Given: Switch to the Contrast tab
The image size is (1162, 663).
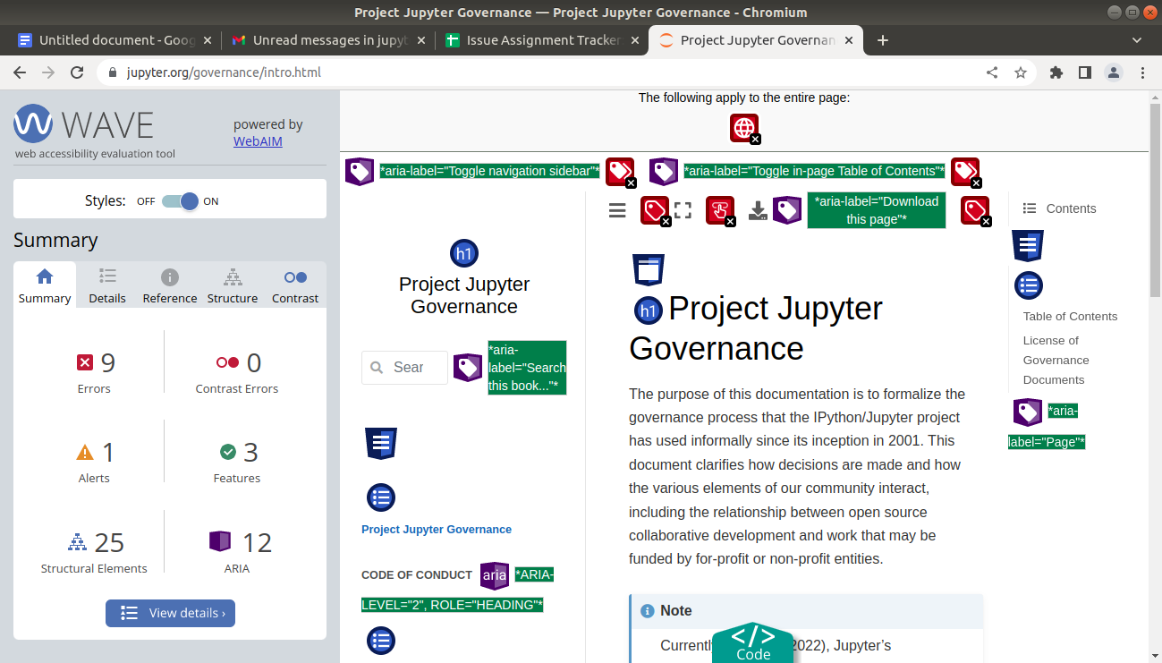Looking at the screenshot, I should pos(295,285).
